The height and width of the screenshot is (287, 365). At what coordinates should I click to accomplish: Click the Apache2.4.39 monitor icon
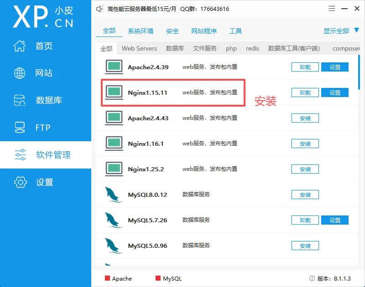(114, 67)
